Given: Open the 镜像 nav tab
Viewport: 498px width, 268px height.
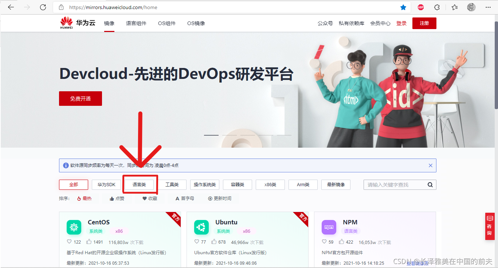Looking at the screenshot, I should pyautogui.click(x=109, y=23).
